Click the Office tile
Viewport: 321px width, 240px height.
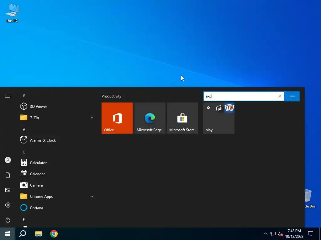pyautogui.click(x=117, y=118)
